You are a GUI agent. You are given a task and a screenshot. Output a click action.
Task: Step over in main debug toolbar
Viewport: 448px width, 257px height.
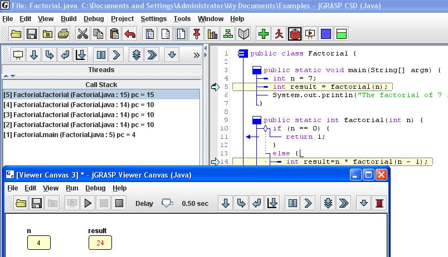34,54
